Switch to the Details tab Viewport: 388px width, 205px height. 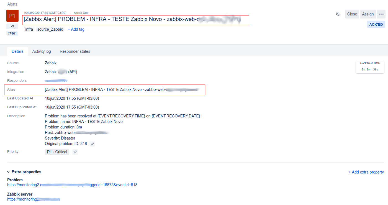point(17,51)
